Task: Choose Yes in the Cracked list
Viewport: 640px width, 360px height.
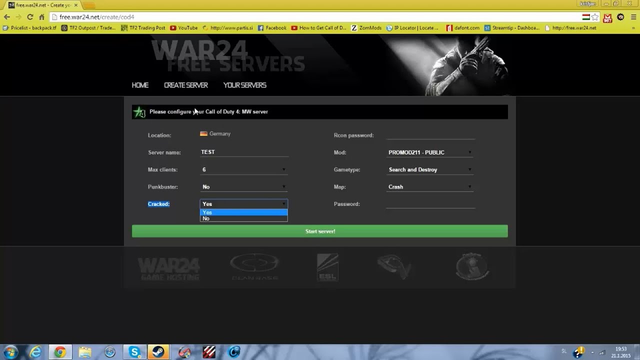Action: point(244,212)
